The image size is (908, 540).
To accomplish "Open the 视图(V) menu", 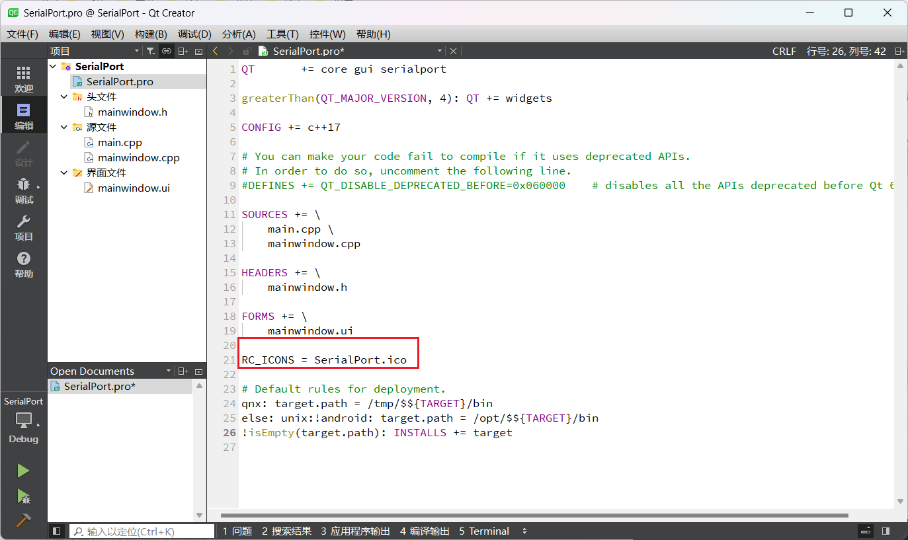I will tap(108, 34).
